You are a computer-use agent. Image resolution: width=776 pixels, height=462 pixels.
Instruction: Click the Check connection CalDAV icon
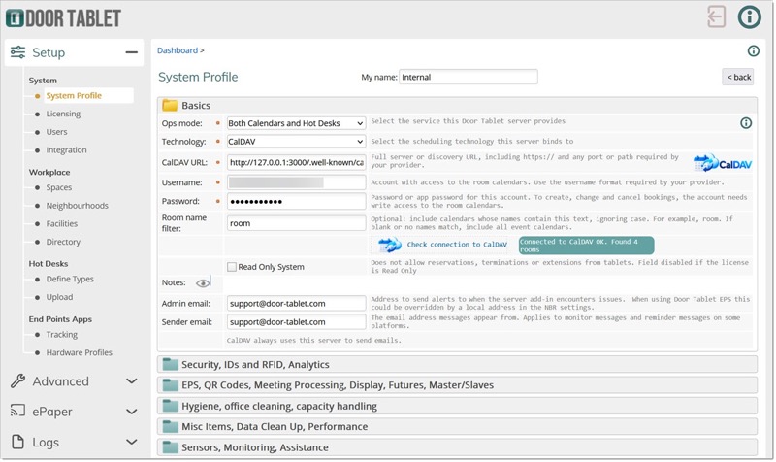point(390,245)
